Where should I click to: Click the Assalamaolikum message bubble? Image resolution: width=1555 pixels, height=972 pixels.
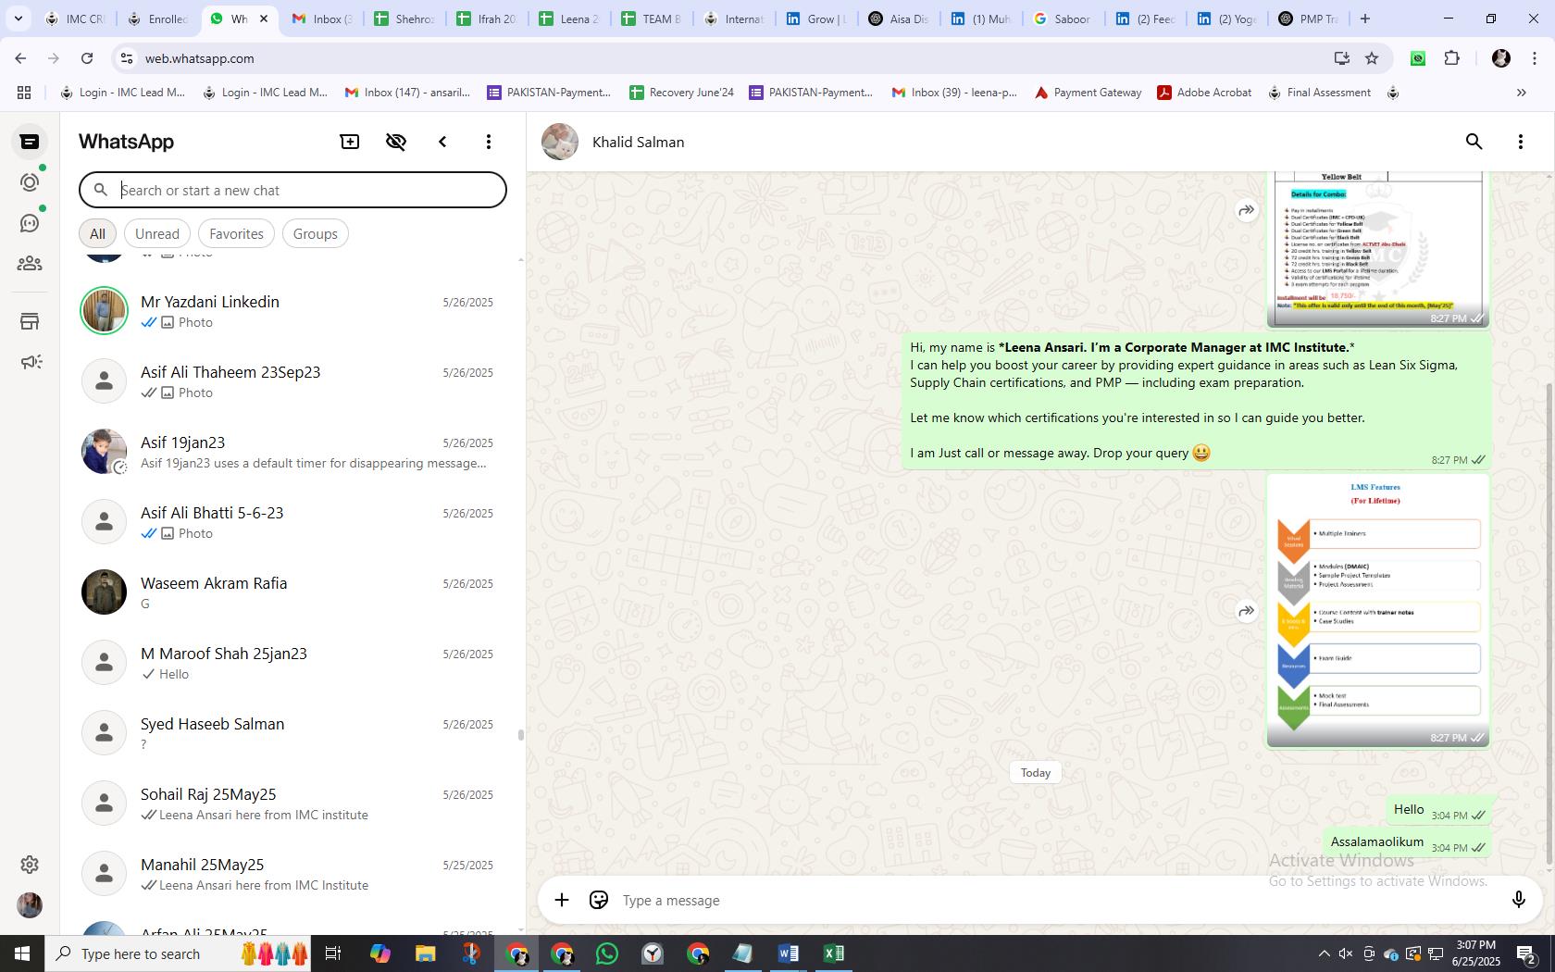[x=1407, y=842]
